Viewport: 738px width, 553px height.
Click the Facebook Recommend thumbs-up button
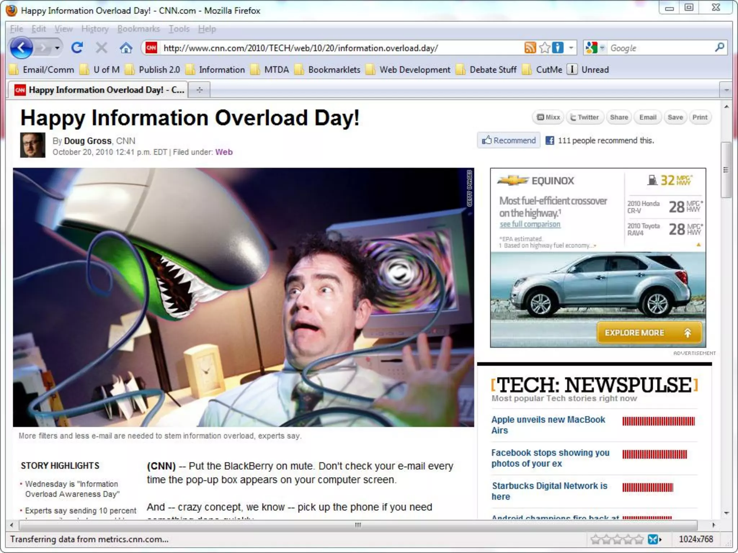click(x=509, y=140)
